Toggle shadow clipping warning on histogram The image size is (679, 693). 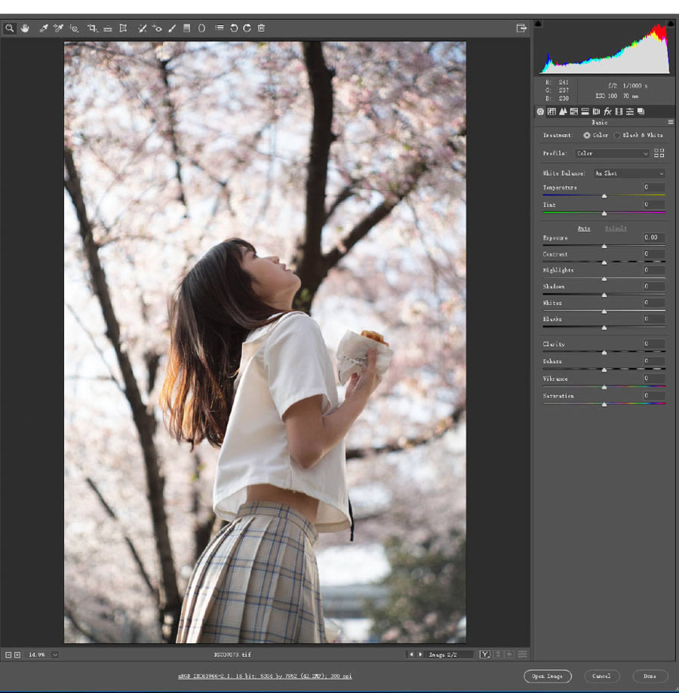coord(538,24)
